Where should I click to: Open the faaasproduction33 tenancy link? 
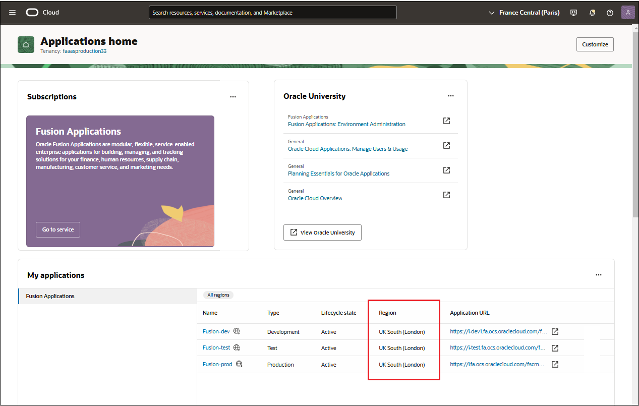[85, 51]
